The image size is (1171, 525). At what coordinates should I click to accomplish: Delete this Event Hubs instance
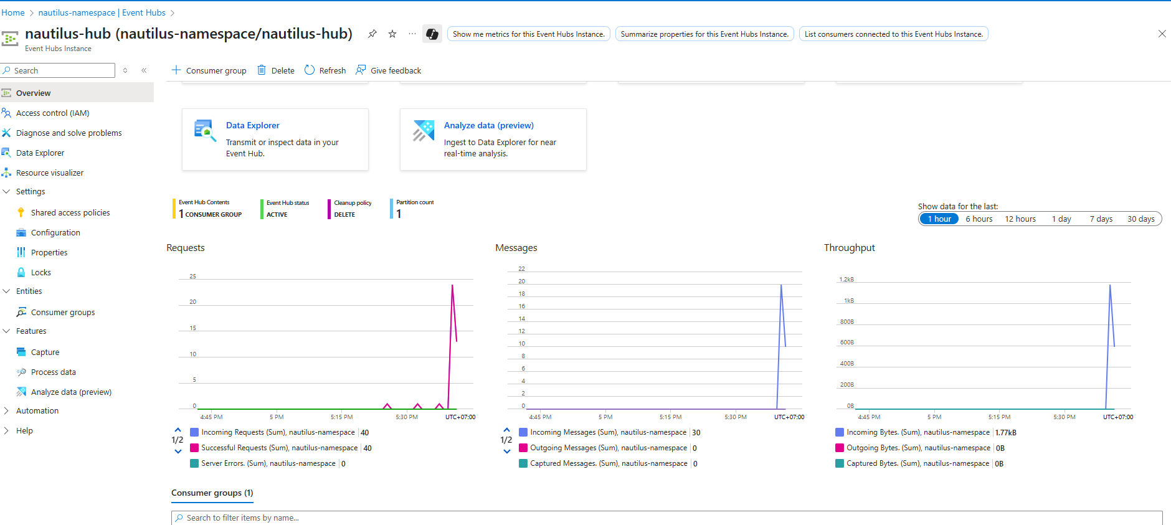[x=276, y=70]
